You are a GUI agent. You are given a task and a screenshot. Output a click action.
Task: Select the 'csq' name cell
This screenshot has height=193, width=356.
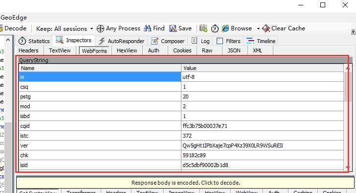point(100,87)
